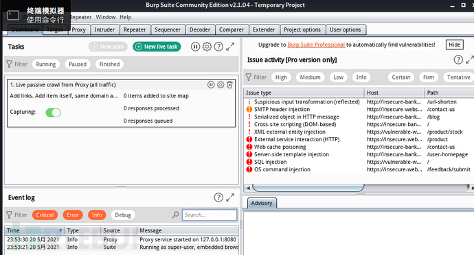Open the Proxy tab
The image size is (474, 255).
[78, 29]
